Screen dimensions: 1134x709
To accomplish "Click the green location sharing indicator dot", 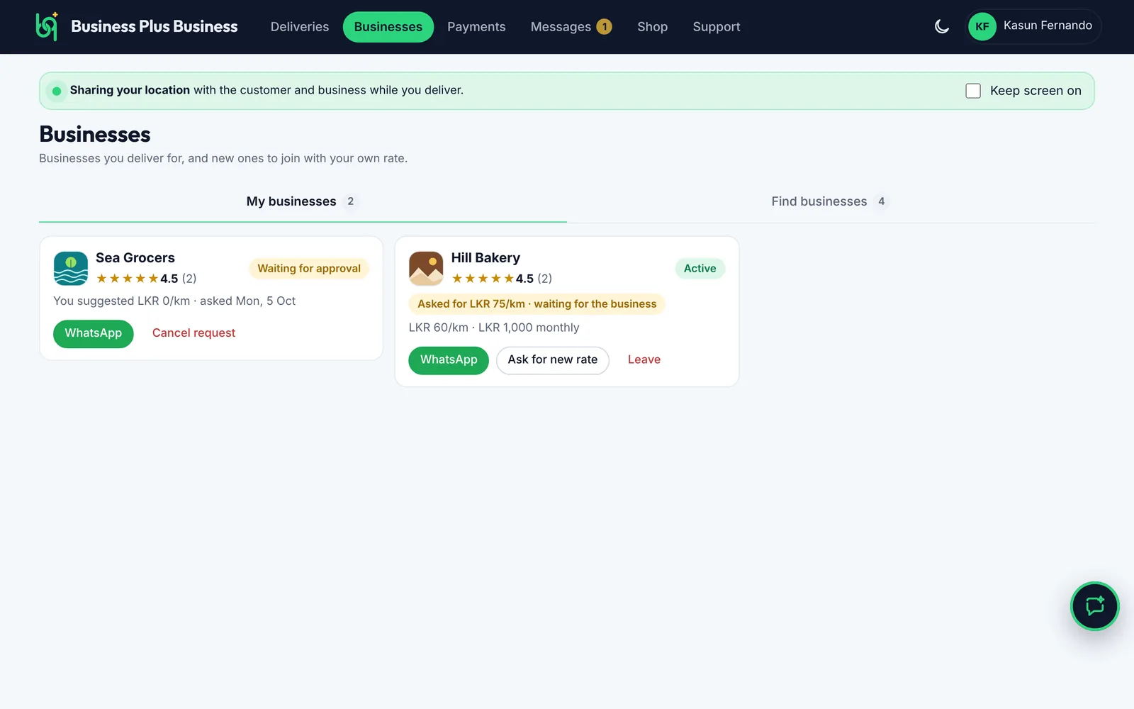I will [57, 91].
